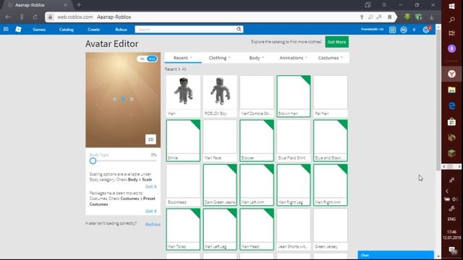
Task: Open the Games nav menu item
Action: (39, 30)
